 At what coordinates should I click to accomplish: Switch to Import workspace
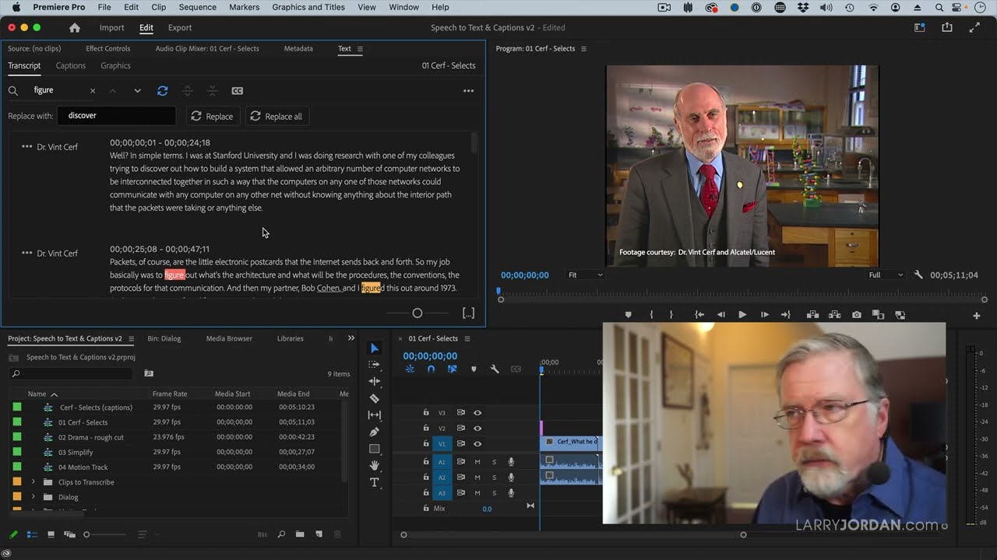pos(111,28)
